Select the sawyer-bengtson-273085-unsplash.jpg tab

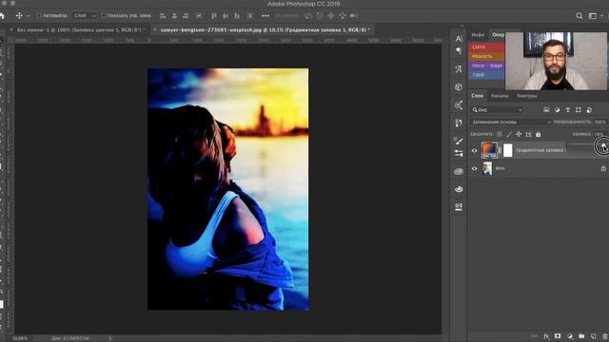tap(265, 29)
